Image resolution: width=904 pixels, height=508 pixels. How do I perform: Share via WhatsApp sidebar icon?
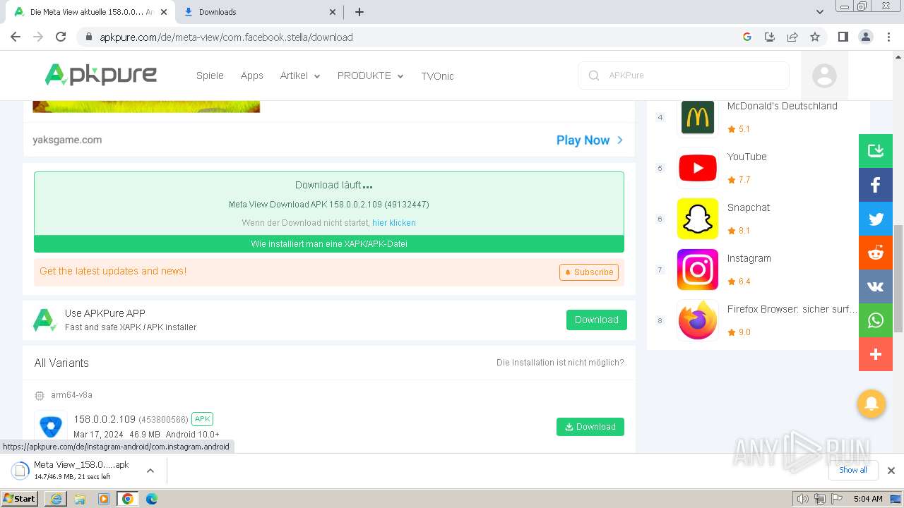(876, 320)
